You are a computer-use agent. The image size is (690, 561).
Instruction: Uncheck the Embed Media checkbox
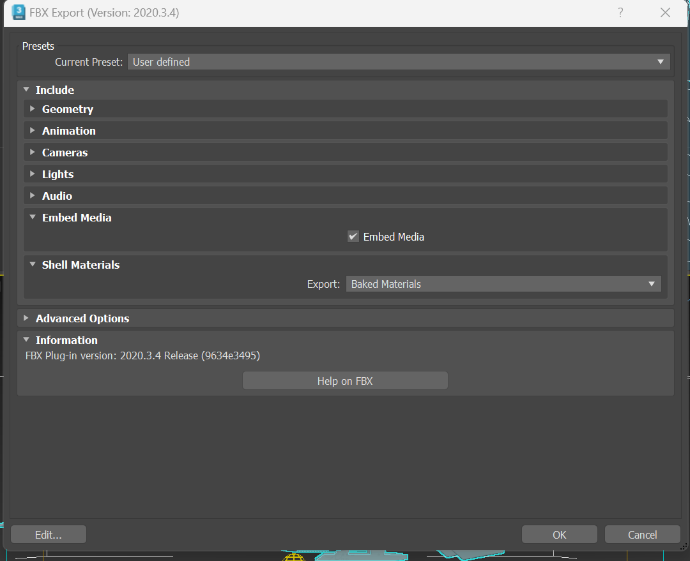353,237
